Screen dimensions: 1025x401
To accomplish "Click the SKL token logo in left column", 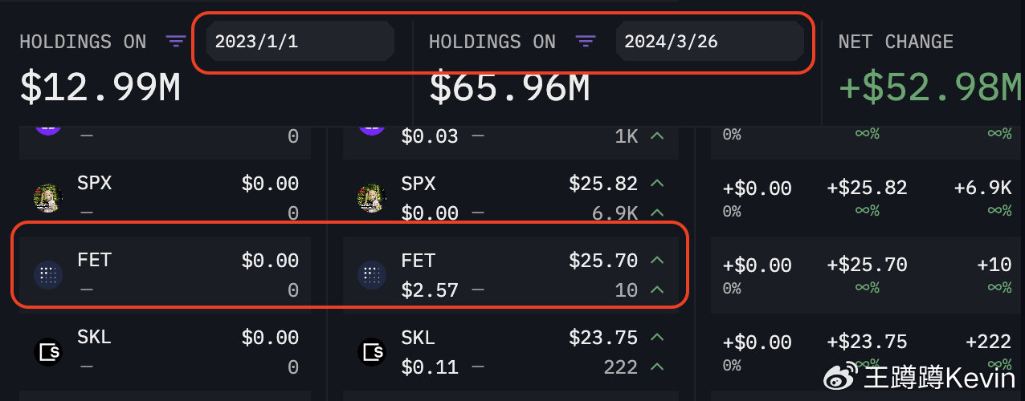I will tap(48, 352).
